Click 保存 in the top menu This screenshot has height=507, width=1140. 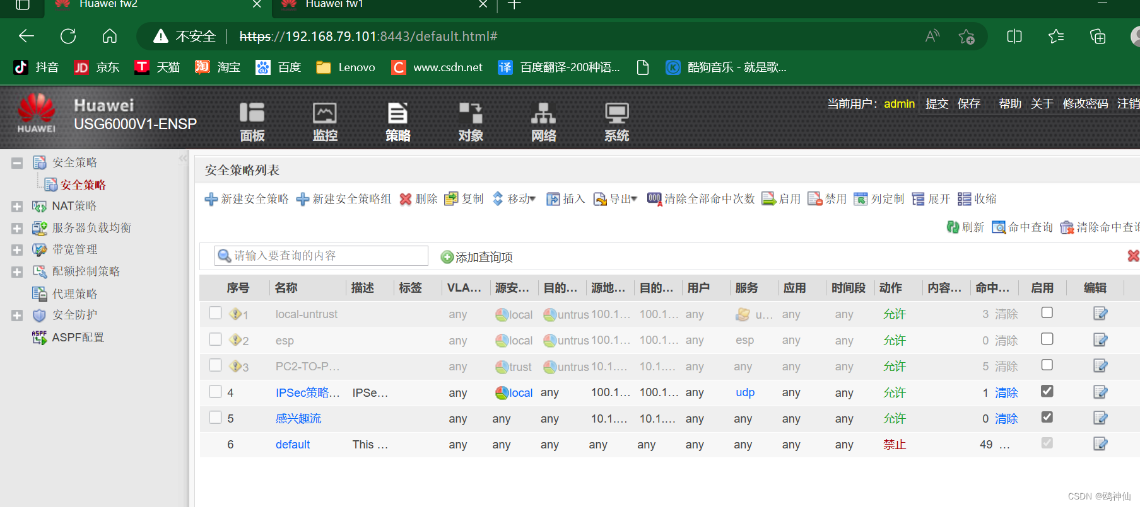pos(969,104)
